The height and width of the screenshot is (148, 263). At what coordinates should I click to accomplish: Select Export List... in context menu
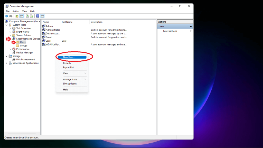[x=69, y=68]
